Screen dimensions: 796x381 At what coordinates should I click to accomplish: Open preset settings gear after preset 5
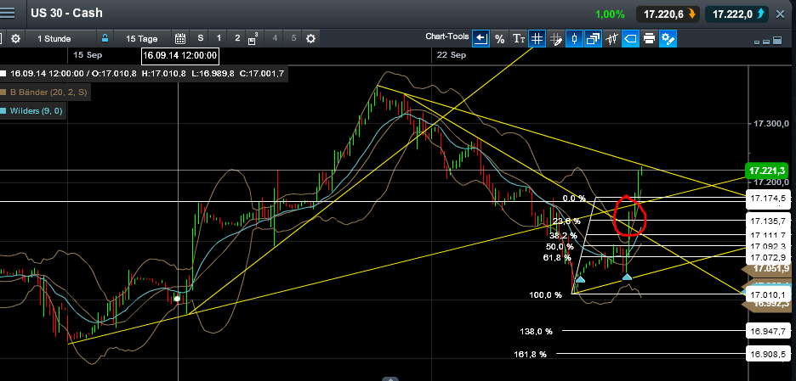[x=310, y=38]
